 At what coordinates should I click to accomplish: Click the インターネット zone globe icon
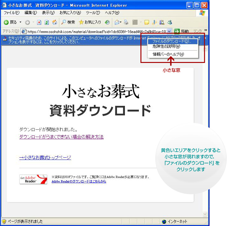(x=164, y=222)
